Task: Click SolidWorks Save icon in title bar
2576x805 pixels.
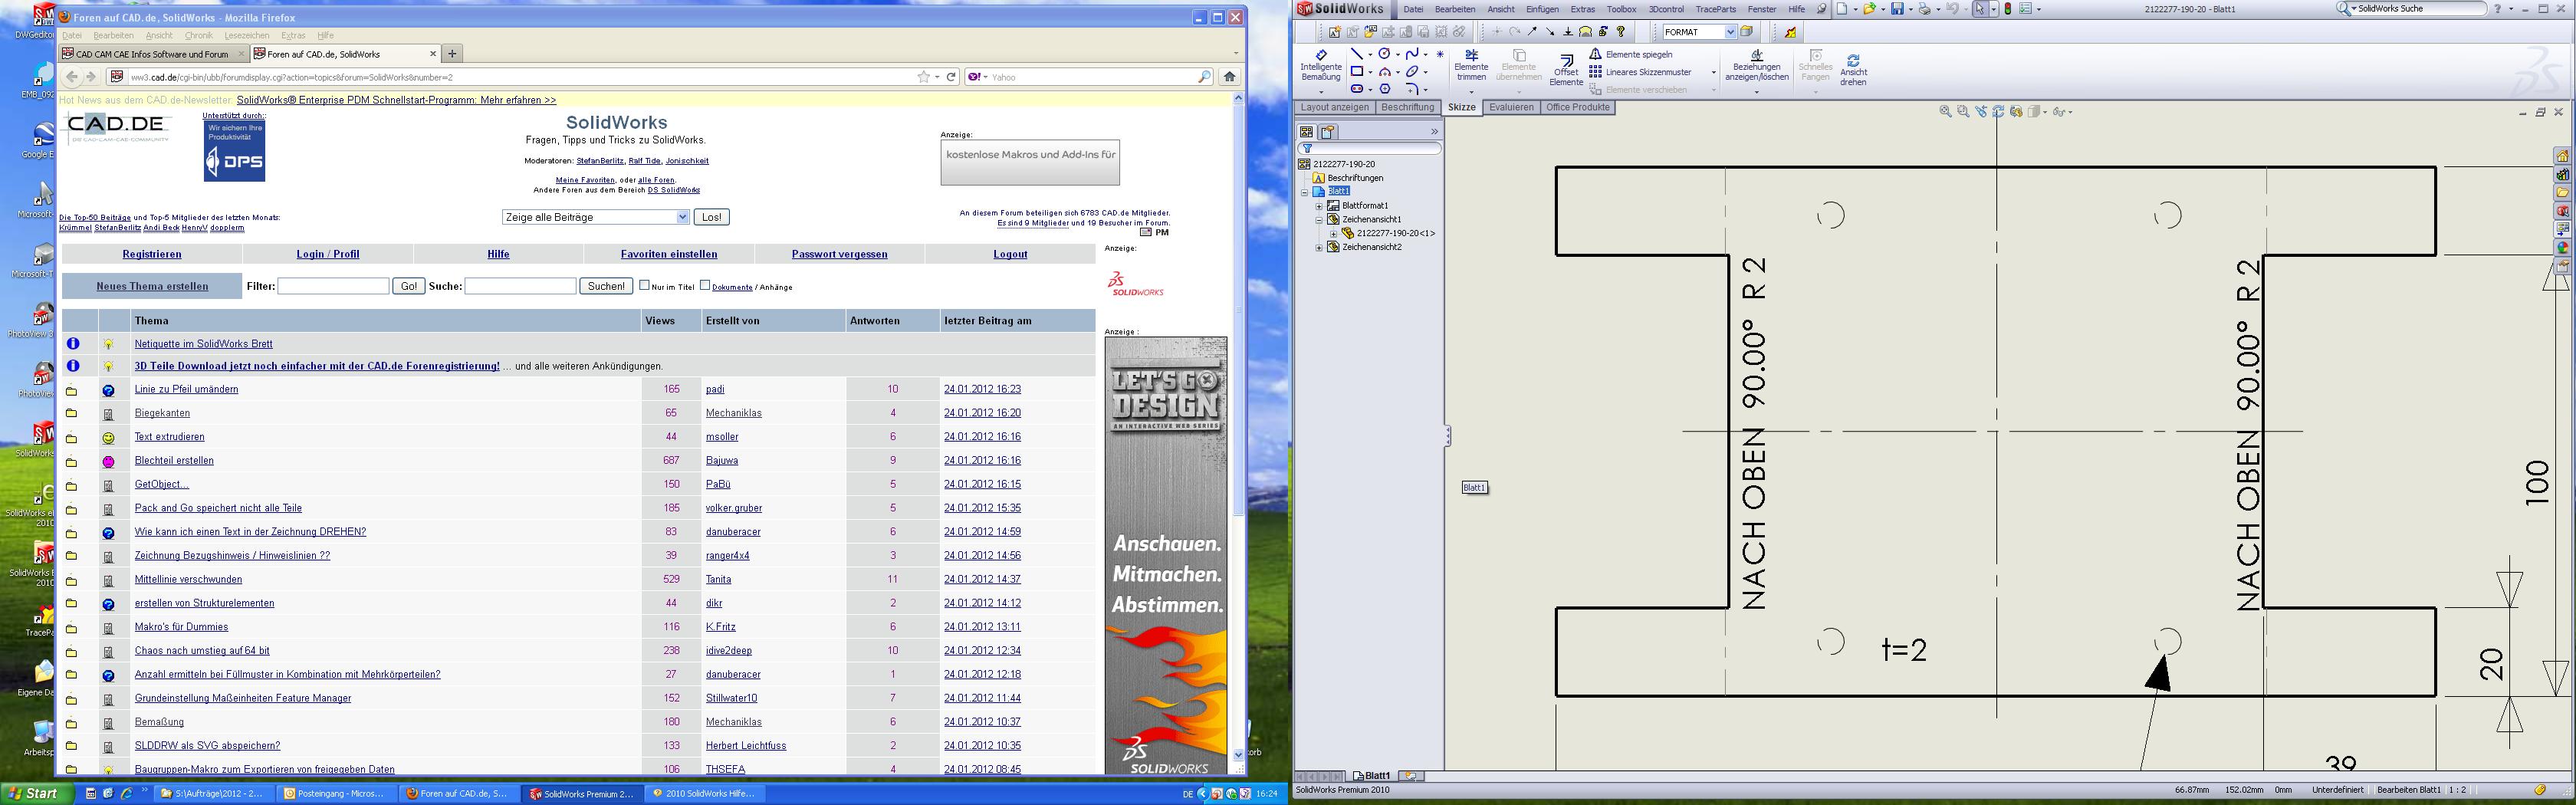Action: (x=1897, y=9)
